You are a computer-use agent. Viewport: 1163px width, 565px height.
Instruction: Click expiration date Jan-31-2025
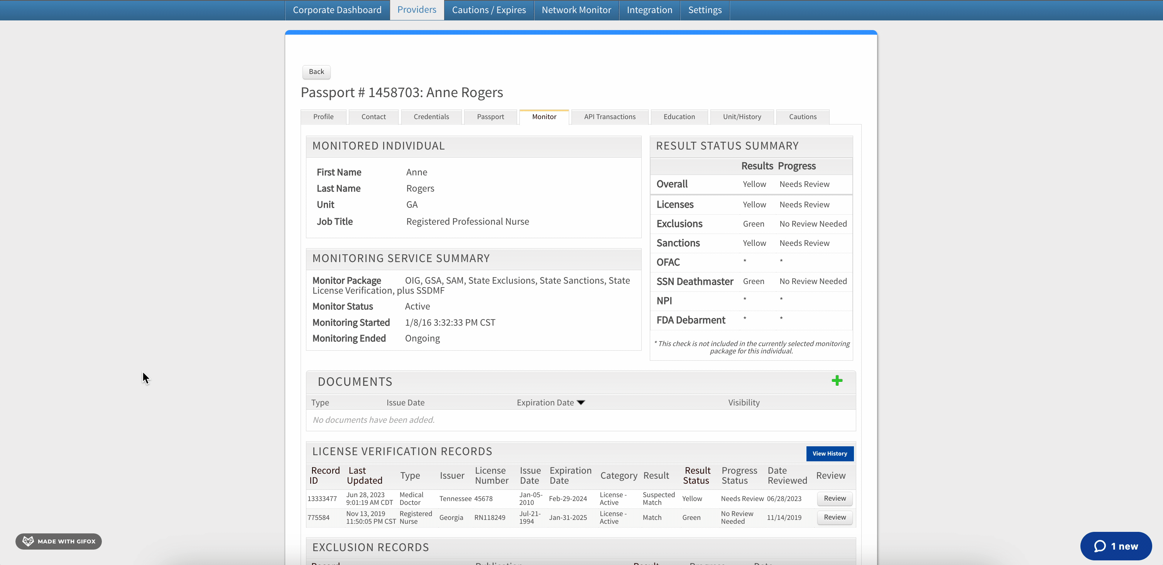568,518
